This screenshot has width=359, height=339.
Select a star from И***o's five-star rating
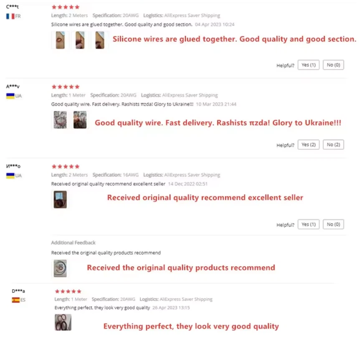pyautogui.click(x=66, y=166)
